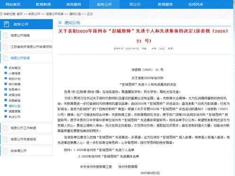The height and width of the screenshot is (176, 235).
Task: Click the document icon beside 信息公开指南
Action: pyautogui.click(x=5, y=35)
